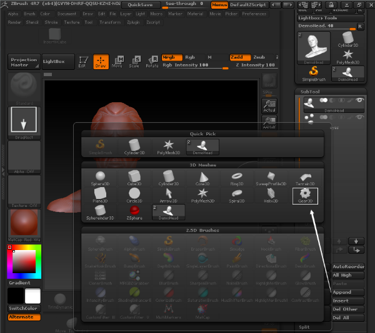Enable Zsub sculpt mode
Viewport: 375px width, 333px height.
tap(262, 57)
